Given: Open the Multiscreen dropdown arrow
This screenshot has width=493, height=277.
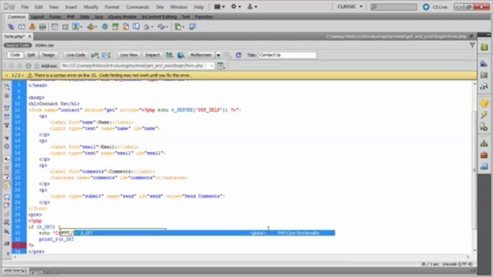Looking at the screenshot, I should coord(218,55).
